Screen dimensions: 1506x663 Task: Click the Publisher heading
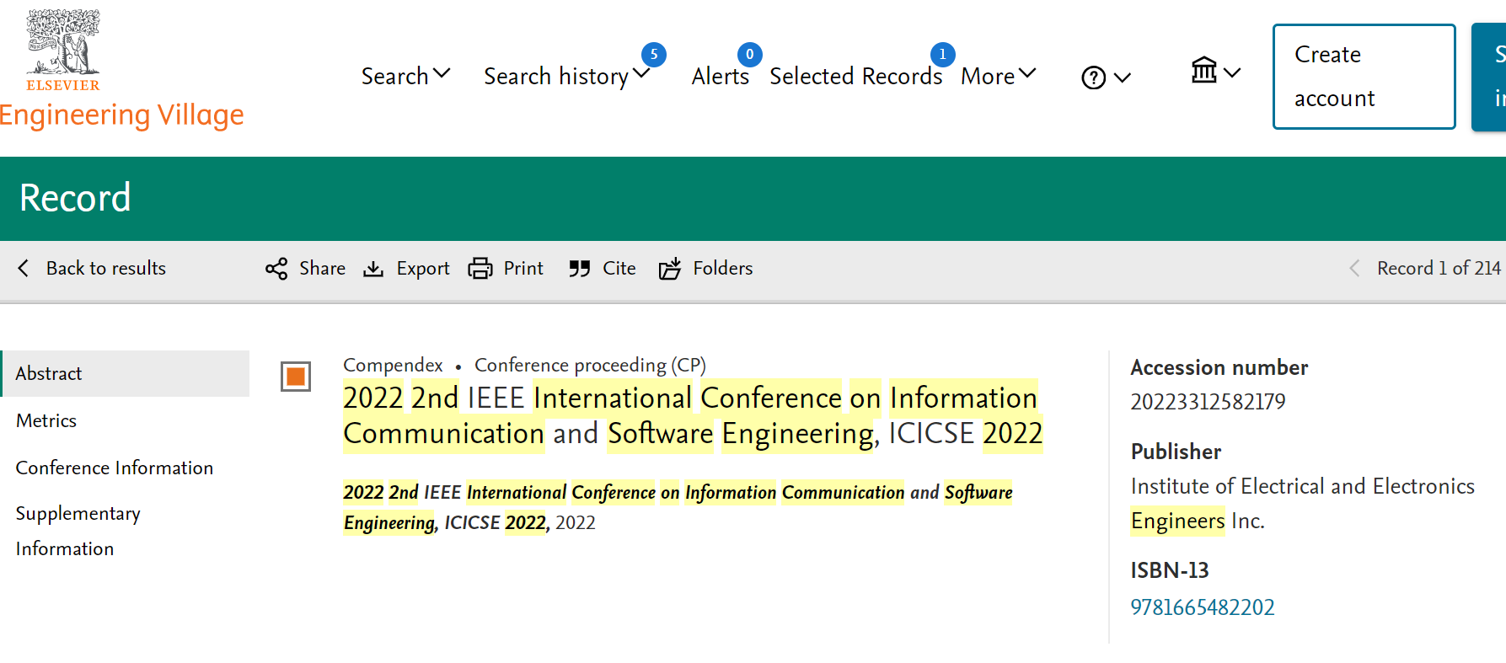1176,452
